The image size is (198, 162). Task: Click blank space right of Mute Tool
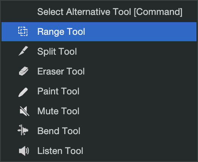pyautogui.click(x=138, y=111)
